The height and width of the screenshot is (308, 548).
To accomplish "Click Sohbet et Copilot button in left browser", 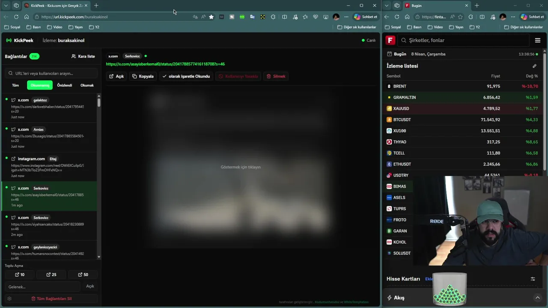I will tap(366, 17).
